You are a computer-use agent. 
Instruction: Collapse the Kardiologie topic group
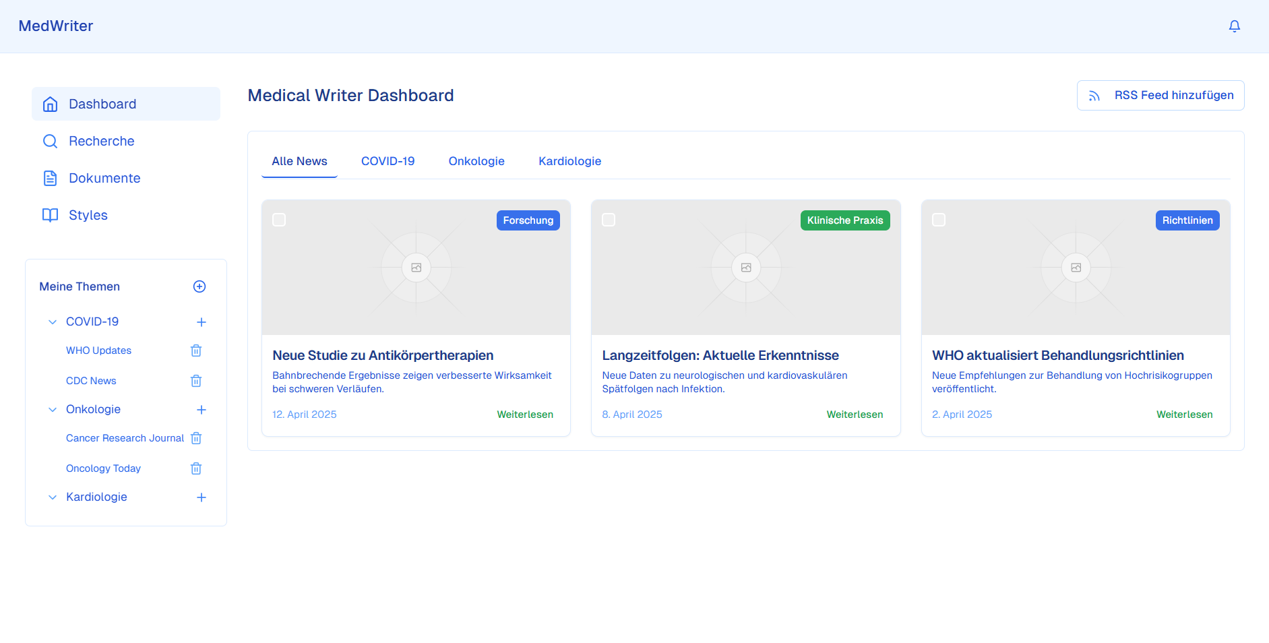pos(53,497)
